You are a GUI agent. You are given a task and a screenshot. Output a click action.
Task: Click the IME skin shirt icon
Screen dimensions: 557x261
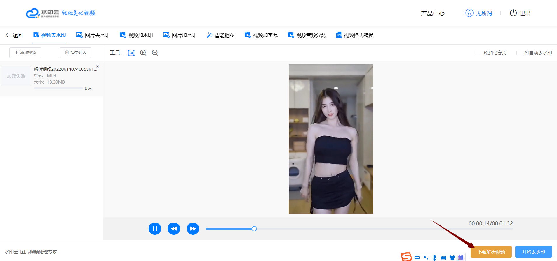click(452, 258)
